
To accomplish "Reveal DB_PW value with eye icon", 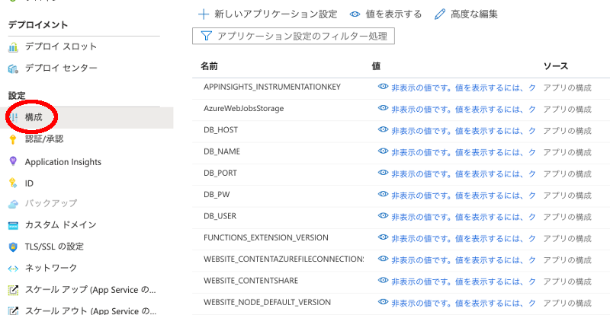I will [384, 194].
